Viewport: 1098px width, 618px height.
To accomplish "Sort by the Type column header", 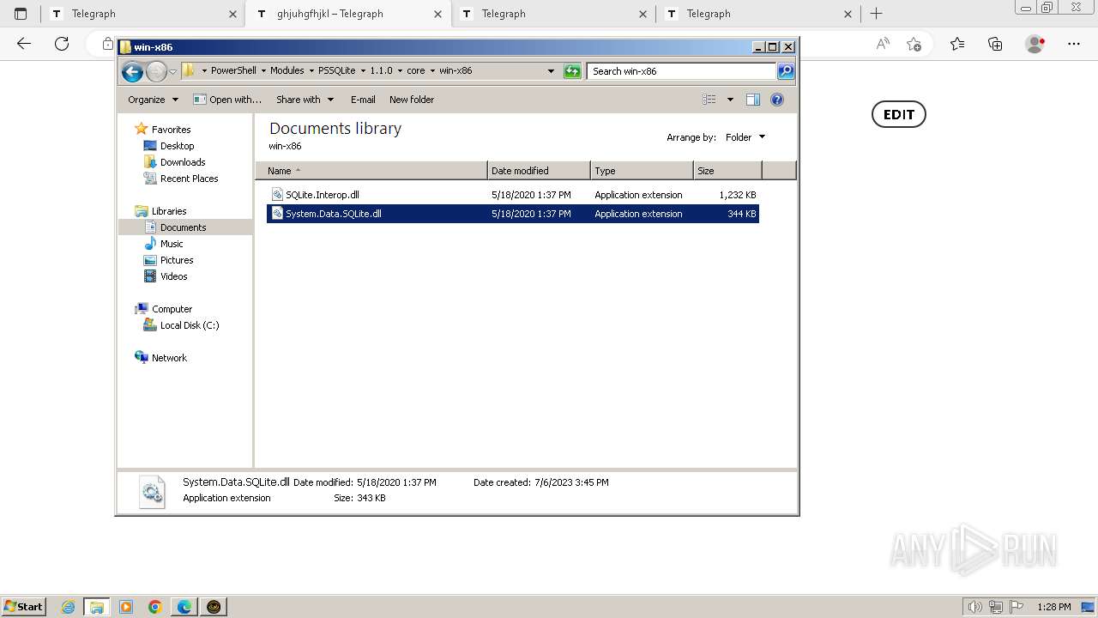I will (642, 171).
